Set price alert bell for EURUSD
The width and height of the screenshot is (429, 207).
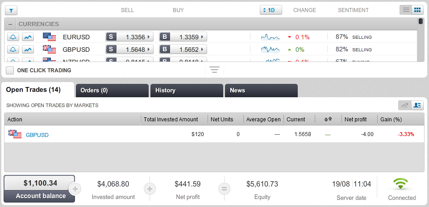[x=13, y=37]
